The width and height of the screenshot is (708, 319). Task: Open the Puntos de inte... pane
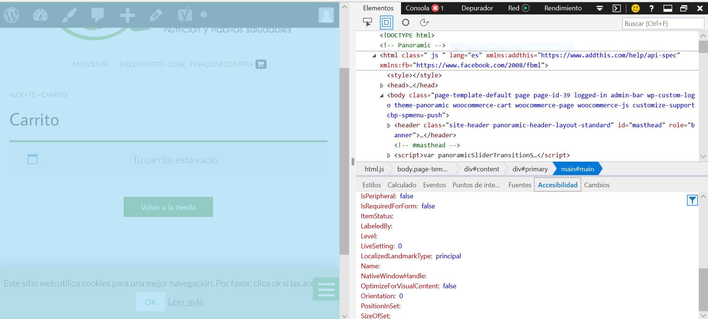tap(476, 185)
